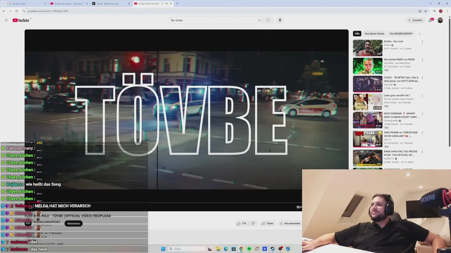Image resolution: width=451 pixels, height=253 pixels.
Task: Open the YouTube hamburger guide menu
Action: 6,20
